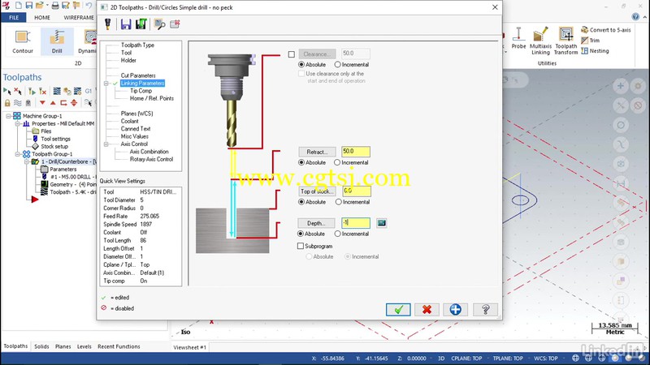This screenshot has width=650, height=365.
Task: Select Incremental radio under Depth
Action: (337, 234)
